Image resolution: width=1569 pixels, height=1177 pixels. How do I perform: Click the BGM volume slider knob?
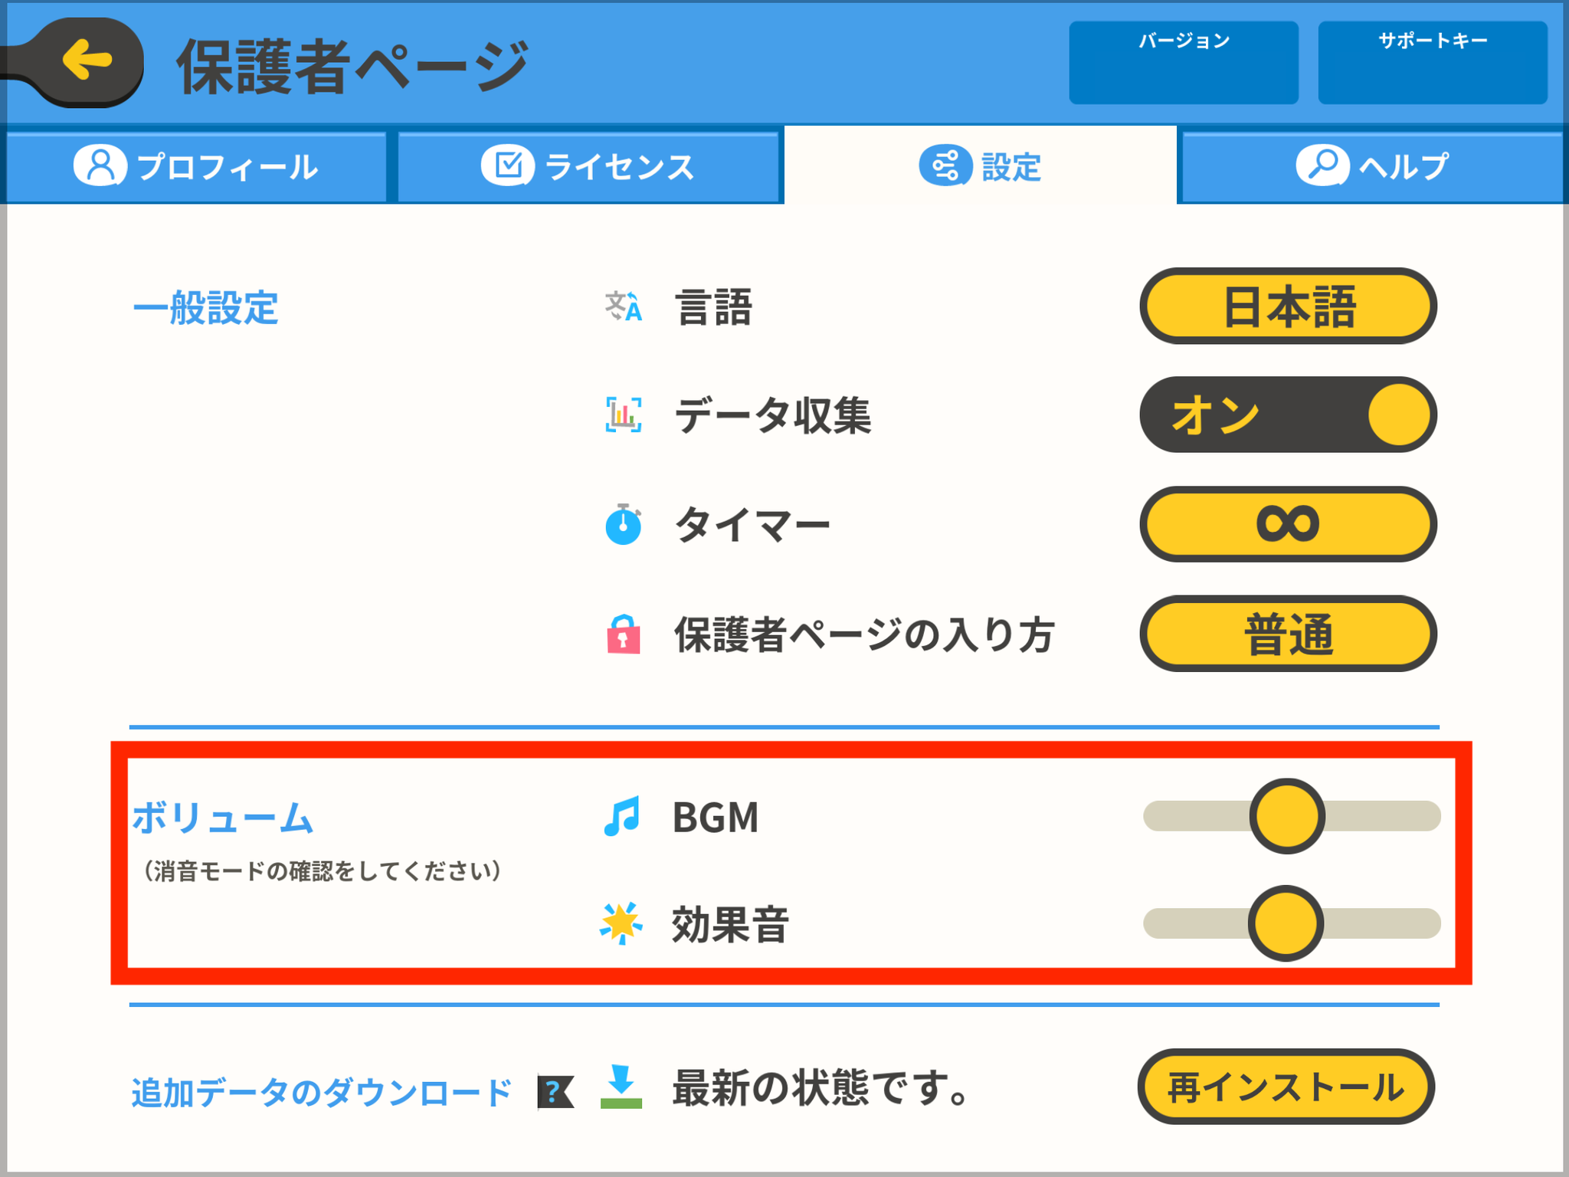(1287, 816)
